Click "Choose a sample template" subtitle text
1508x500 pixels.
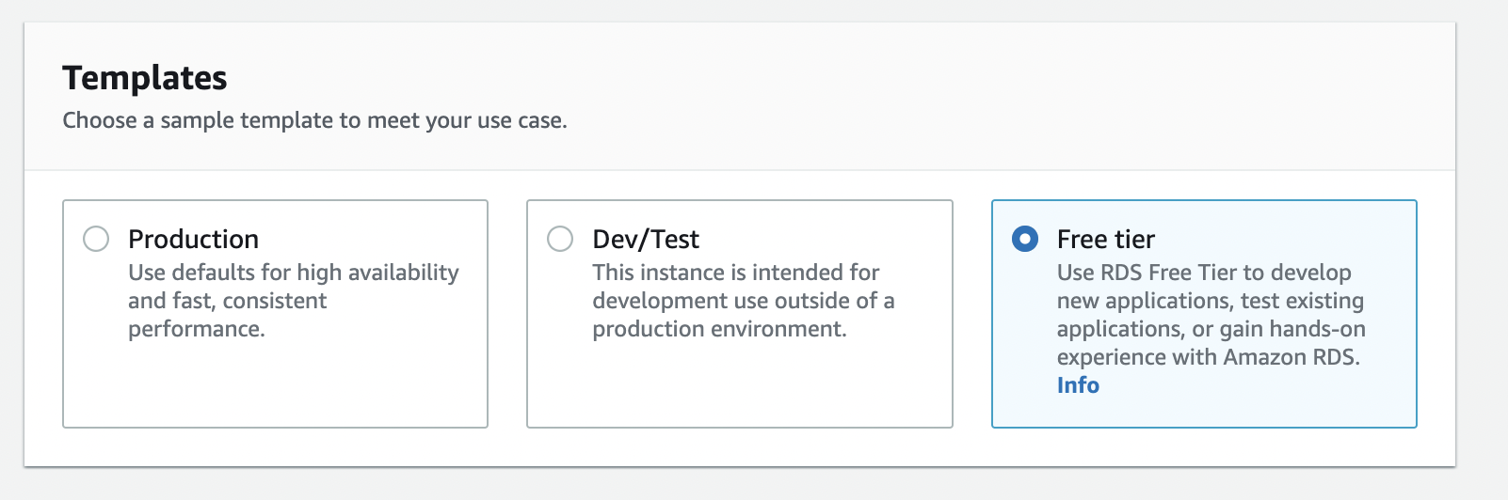click(314, 120)
